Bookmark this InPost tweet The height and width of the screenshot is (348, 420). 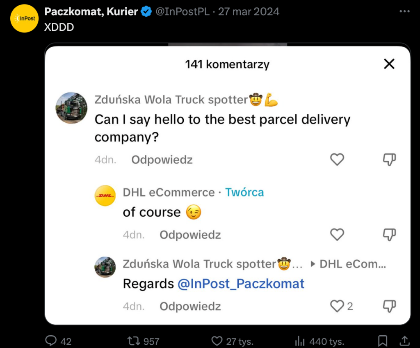click(x=382, y=341)
